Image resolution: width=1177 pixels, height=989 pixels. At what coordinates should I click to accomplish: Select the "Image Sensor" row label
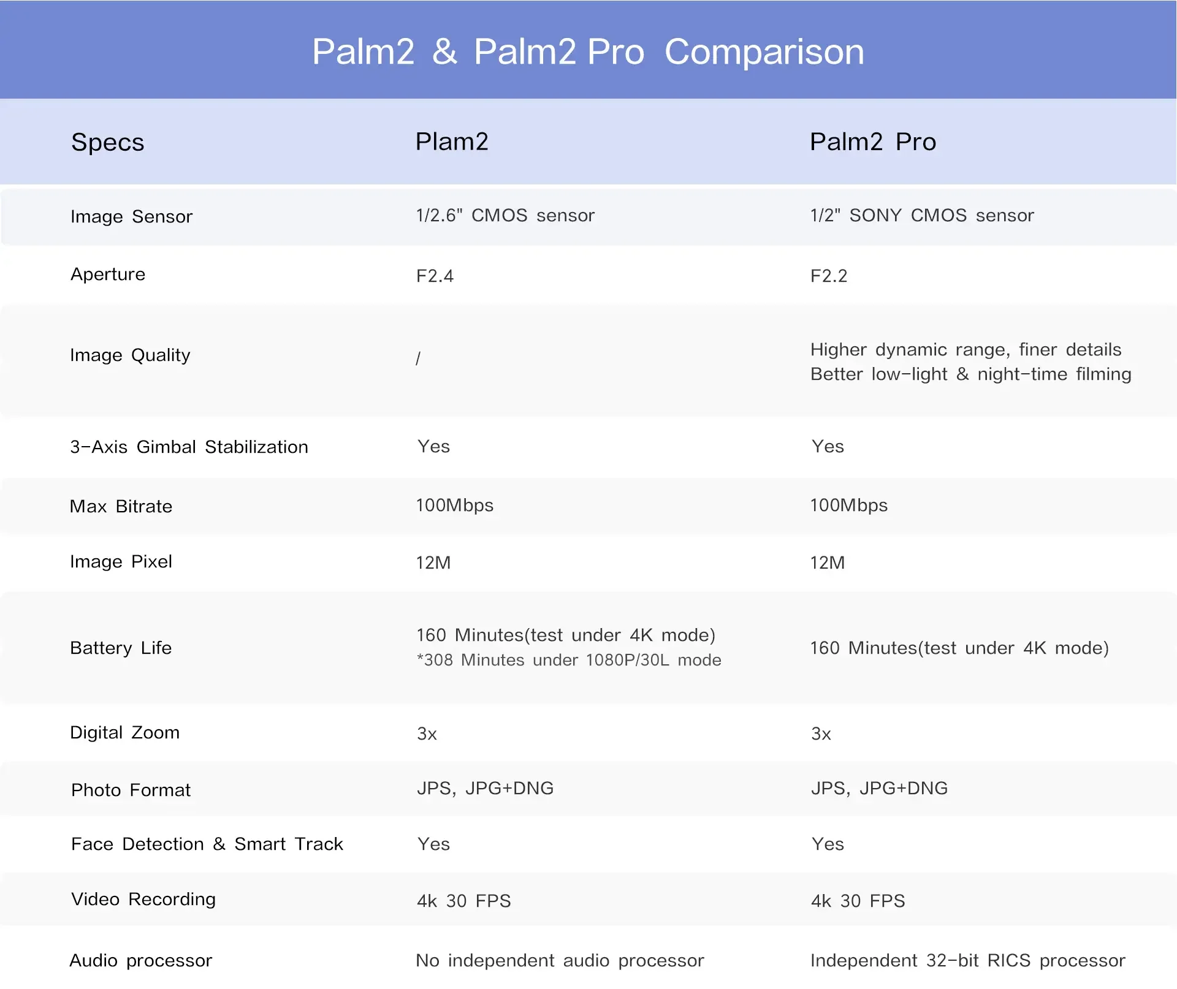click(131, 216)
